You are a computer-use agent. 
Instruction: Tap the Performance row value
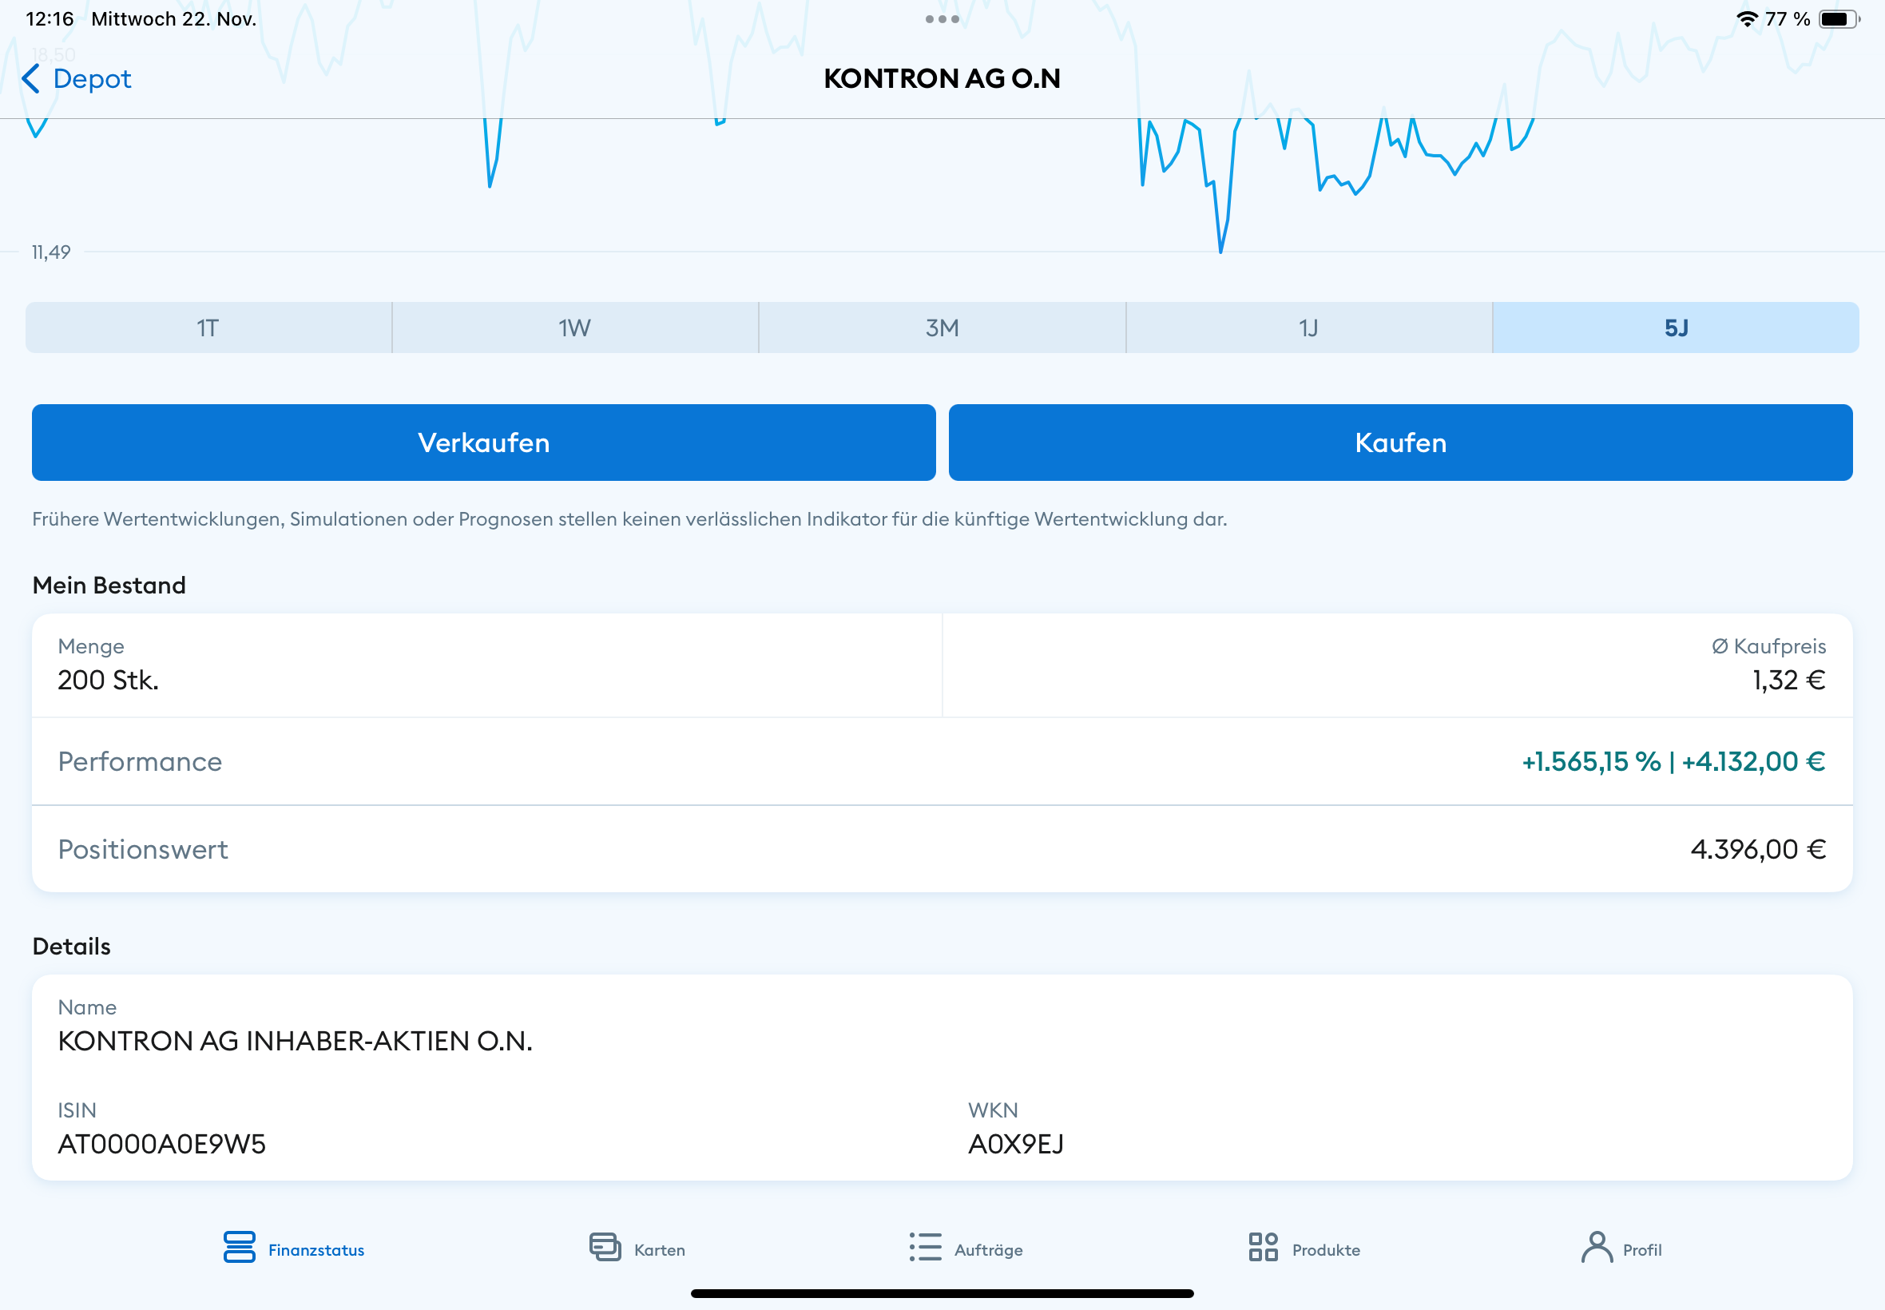tap(1673, 762)
